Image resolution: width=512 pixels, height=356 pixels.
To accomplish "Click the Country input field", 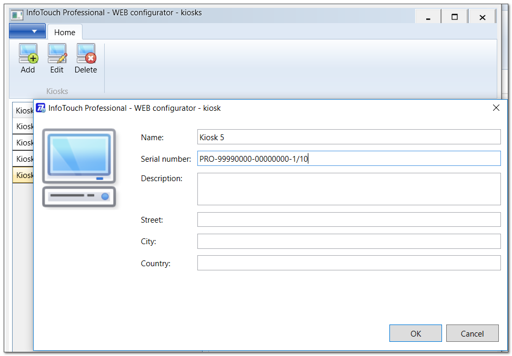I will (x=348, y=263).
